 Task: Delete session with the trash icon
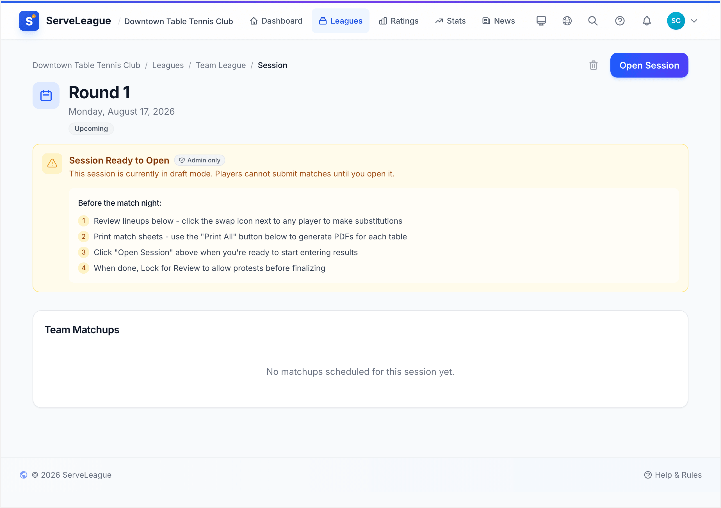tap(593, 65)
